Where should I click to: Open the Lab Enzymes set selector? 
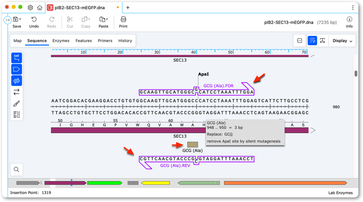(340, 193)
